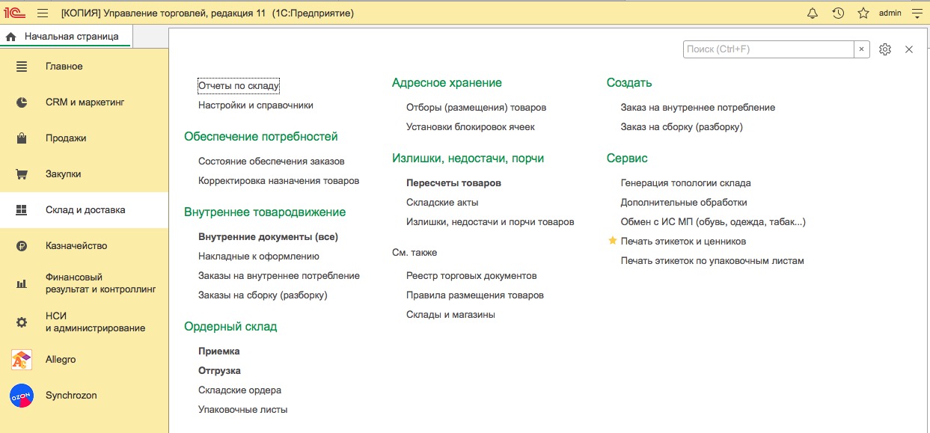Click the admin user name
The image size is (930, 433).
pos(890,13)
